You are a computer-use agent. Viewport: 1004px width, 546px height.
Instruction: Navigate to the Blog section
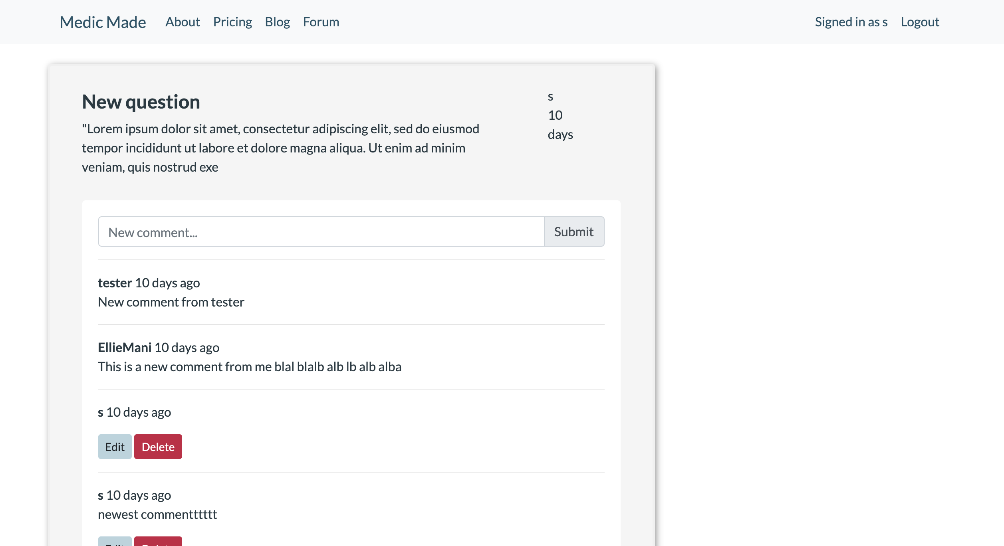(x=277, y=22)
